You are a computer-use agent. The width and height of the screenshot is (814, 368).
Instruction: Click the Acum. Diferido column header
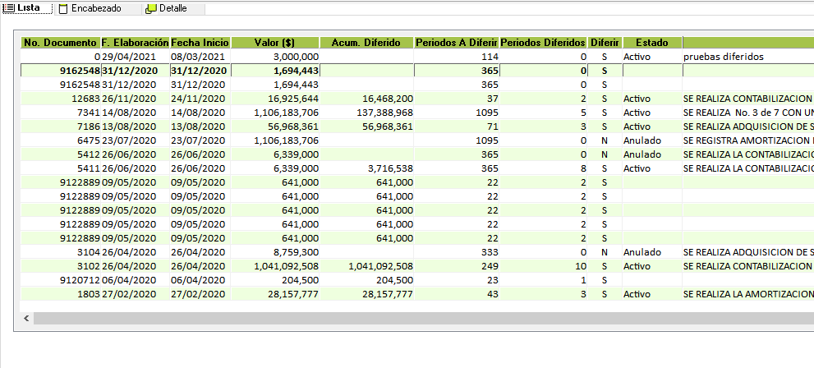pyautogui.click(x=366, y=43)
